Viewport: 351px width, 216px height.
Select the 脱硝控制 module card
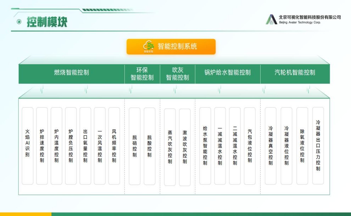tap(135, 146)
